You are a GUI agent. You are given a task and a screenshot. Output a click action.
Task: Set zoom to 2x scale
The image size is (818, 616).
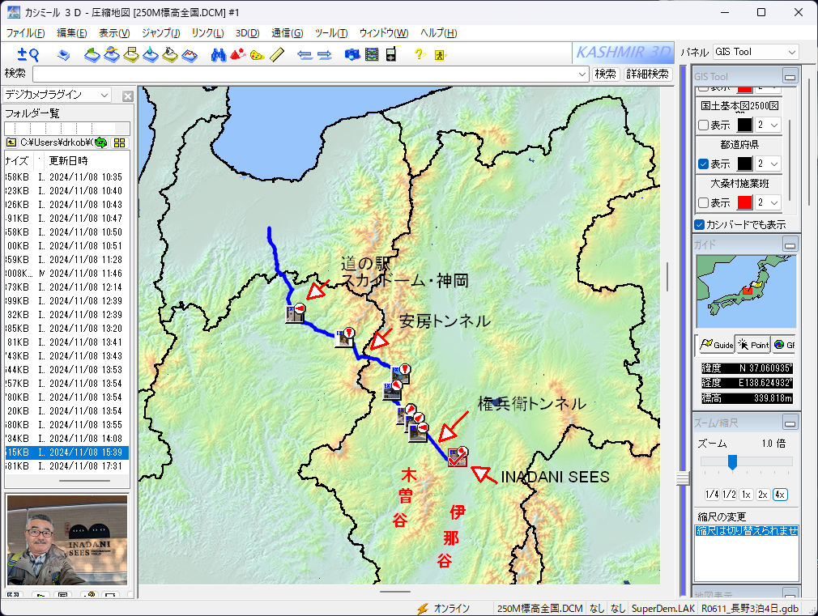coord(763,495)
